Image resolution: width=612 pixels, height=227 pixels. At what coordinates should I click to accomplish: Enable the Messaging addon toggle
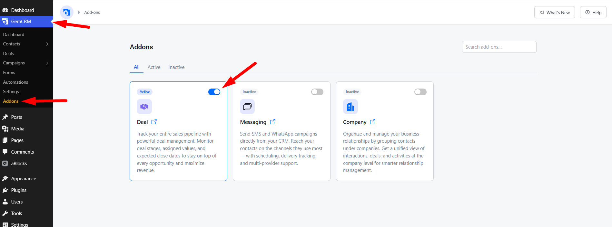click(317, 92)
